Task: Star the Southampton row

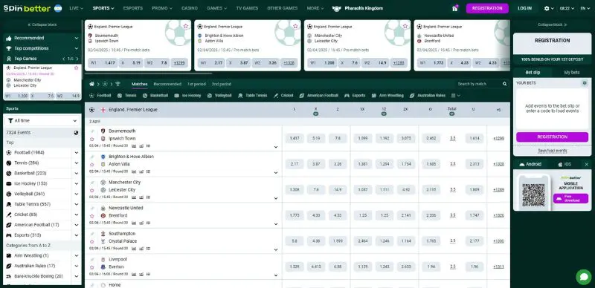Action: pyautogui.click(x=91, y=241)
